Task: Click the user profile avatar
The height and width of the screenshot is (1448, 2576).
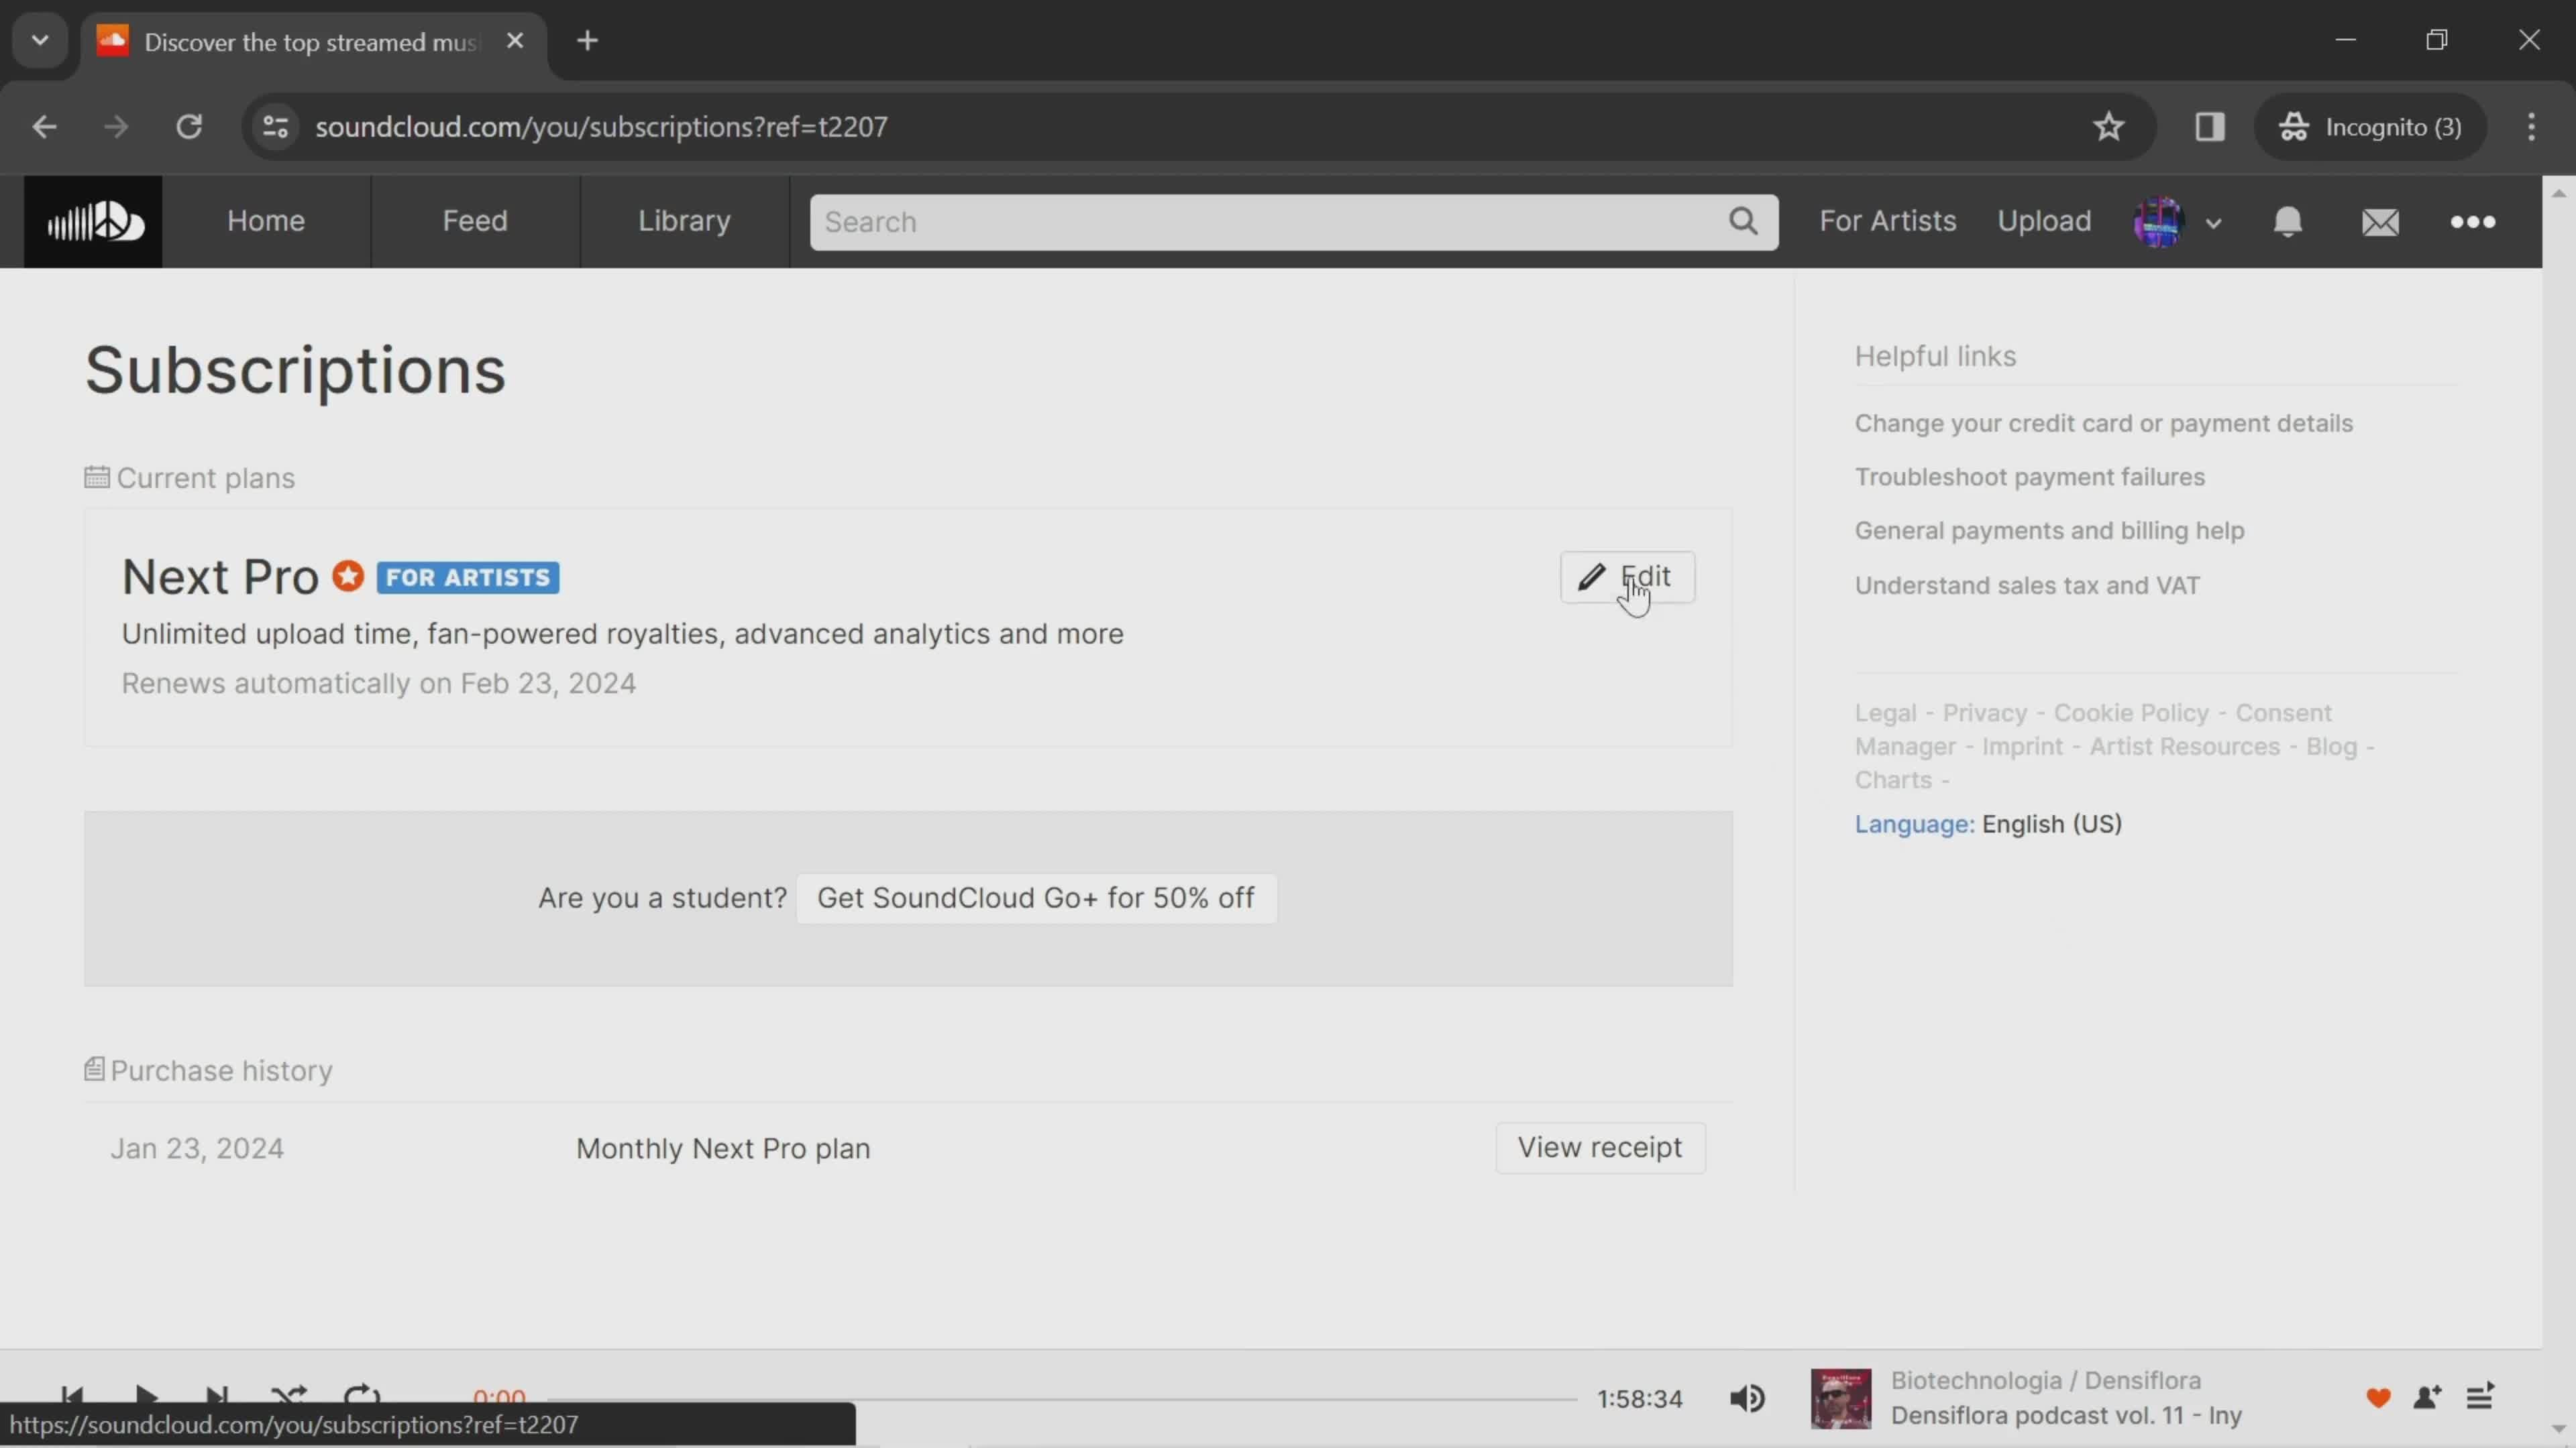Action: point(2158,222)
